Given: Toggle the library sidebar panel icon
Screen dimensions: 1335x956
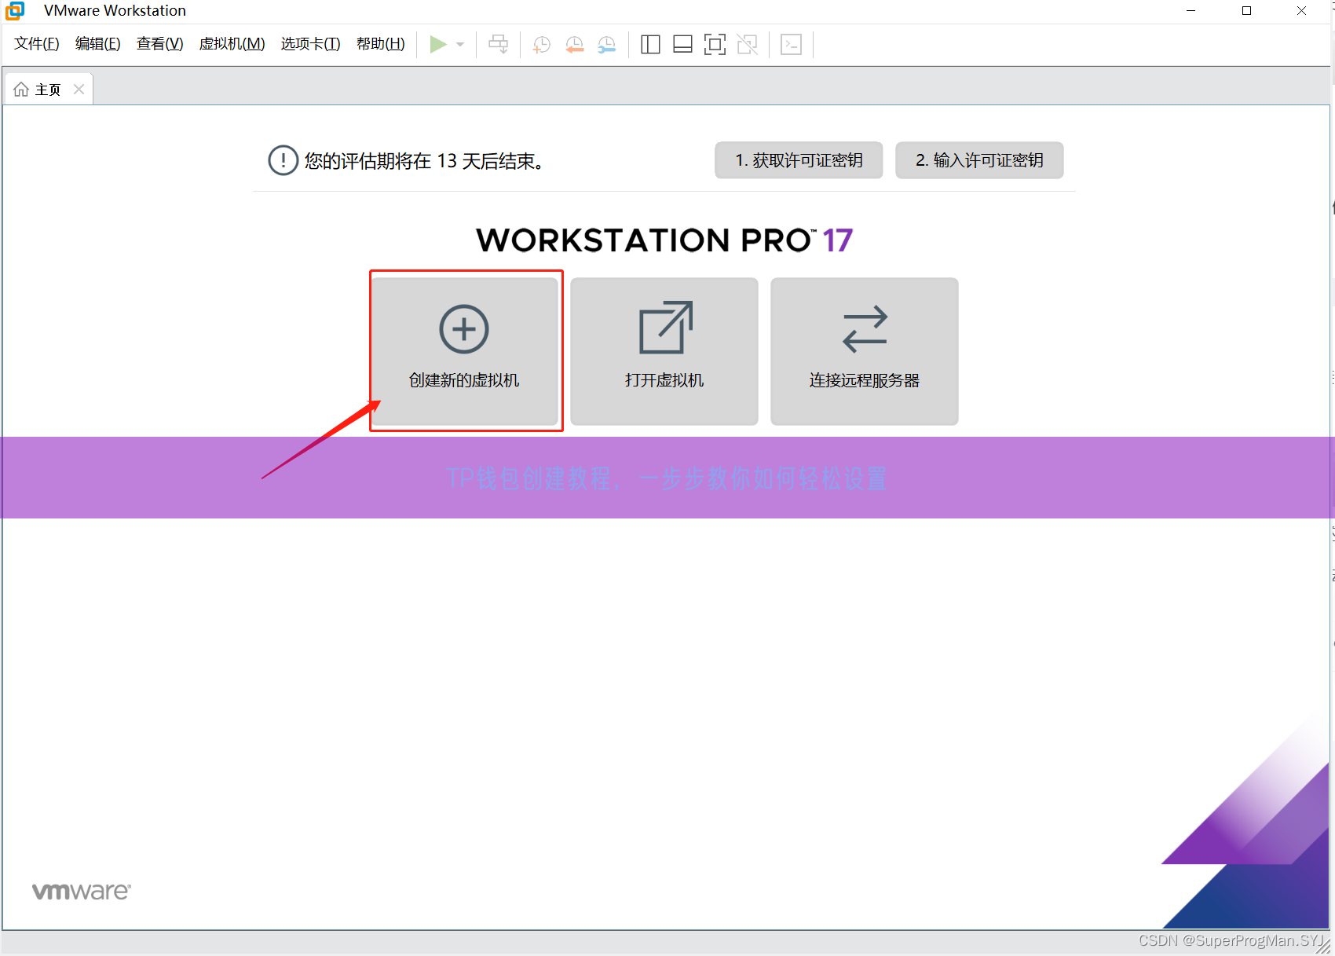Looking at the screenshot, I should [650, 45].
